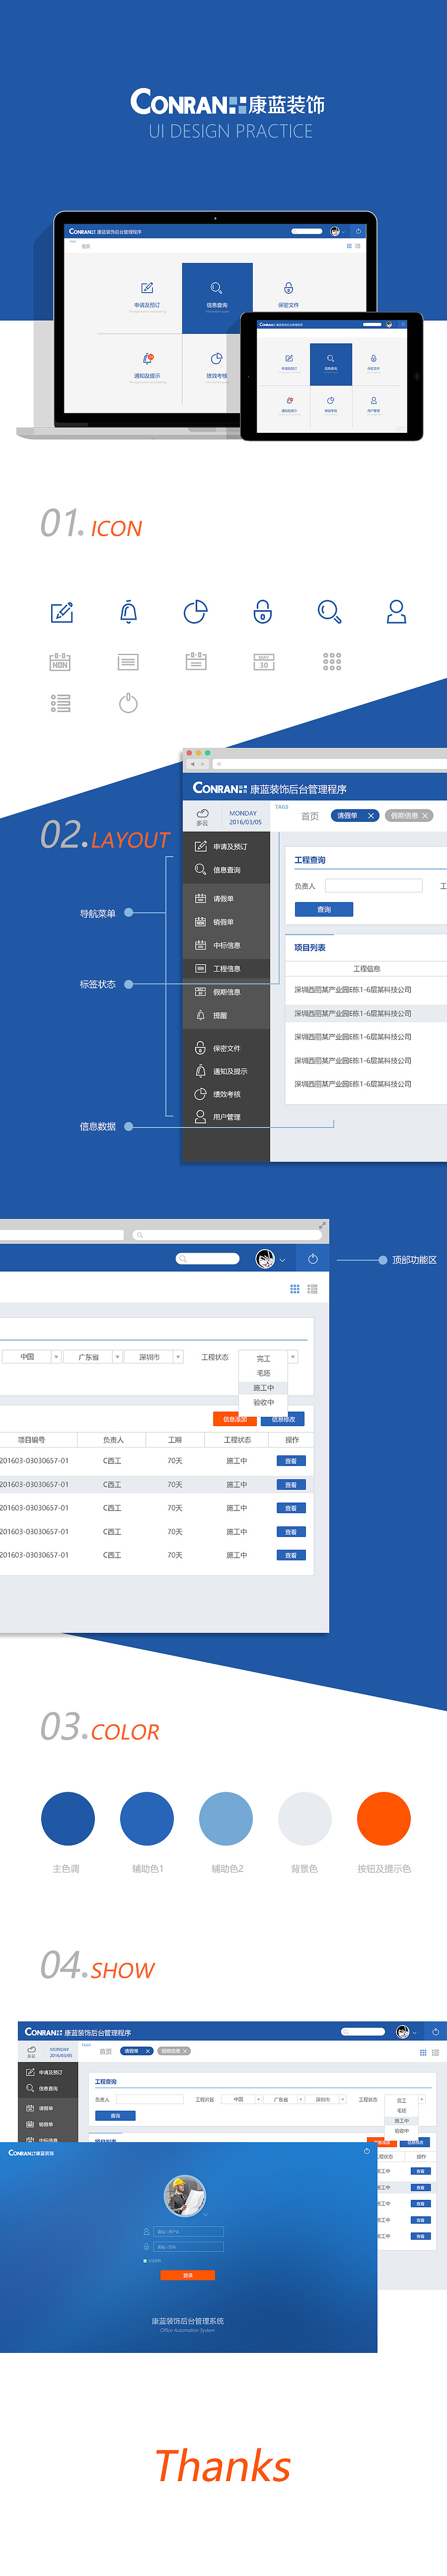Click the 工程状态 column header
447x2576 pixels.
point(237,1440)
